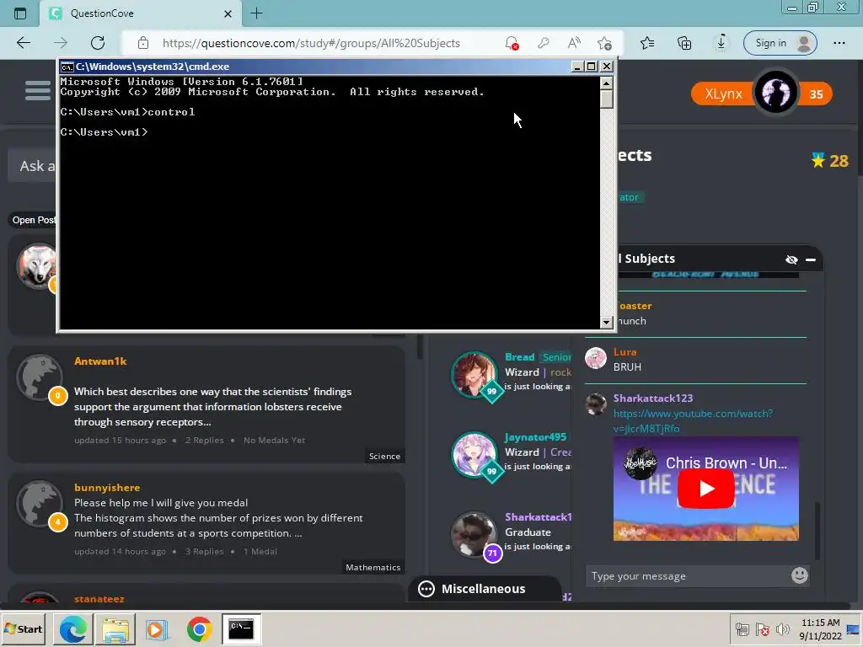Click the Ask a question input box
The height and width of the screenshot is (647, 863).
point(32,166)
